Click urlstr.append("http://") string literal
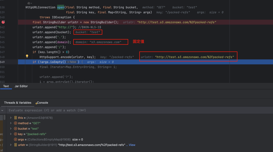Screen dimensions: 273x152 65,27
